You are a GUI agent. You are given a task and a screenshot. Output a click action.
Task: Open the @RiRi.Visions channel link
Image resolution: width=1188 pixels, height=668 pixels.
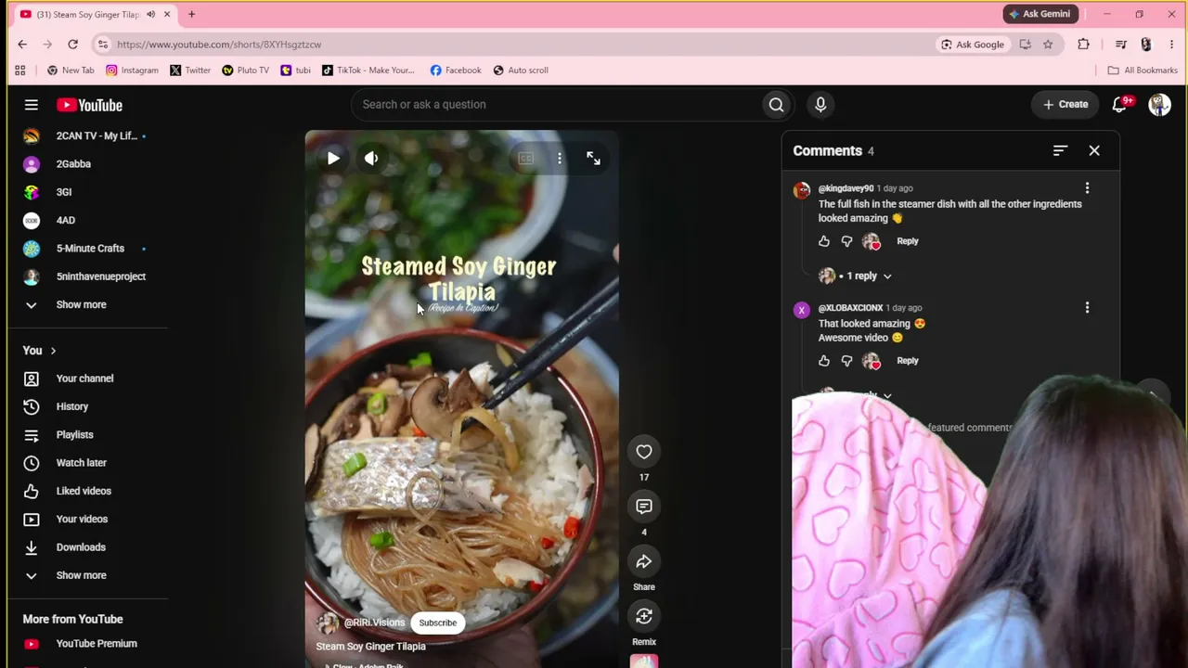(374, 623)
